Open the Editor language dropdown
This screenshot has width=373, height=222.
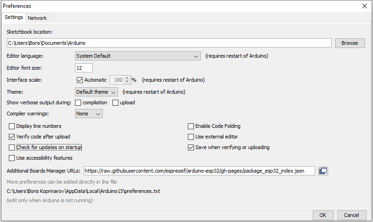click(138, 56)
